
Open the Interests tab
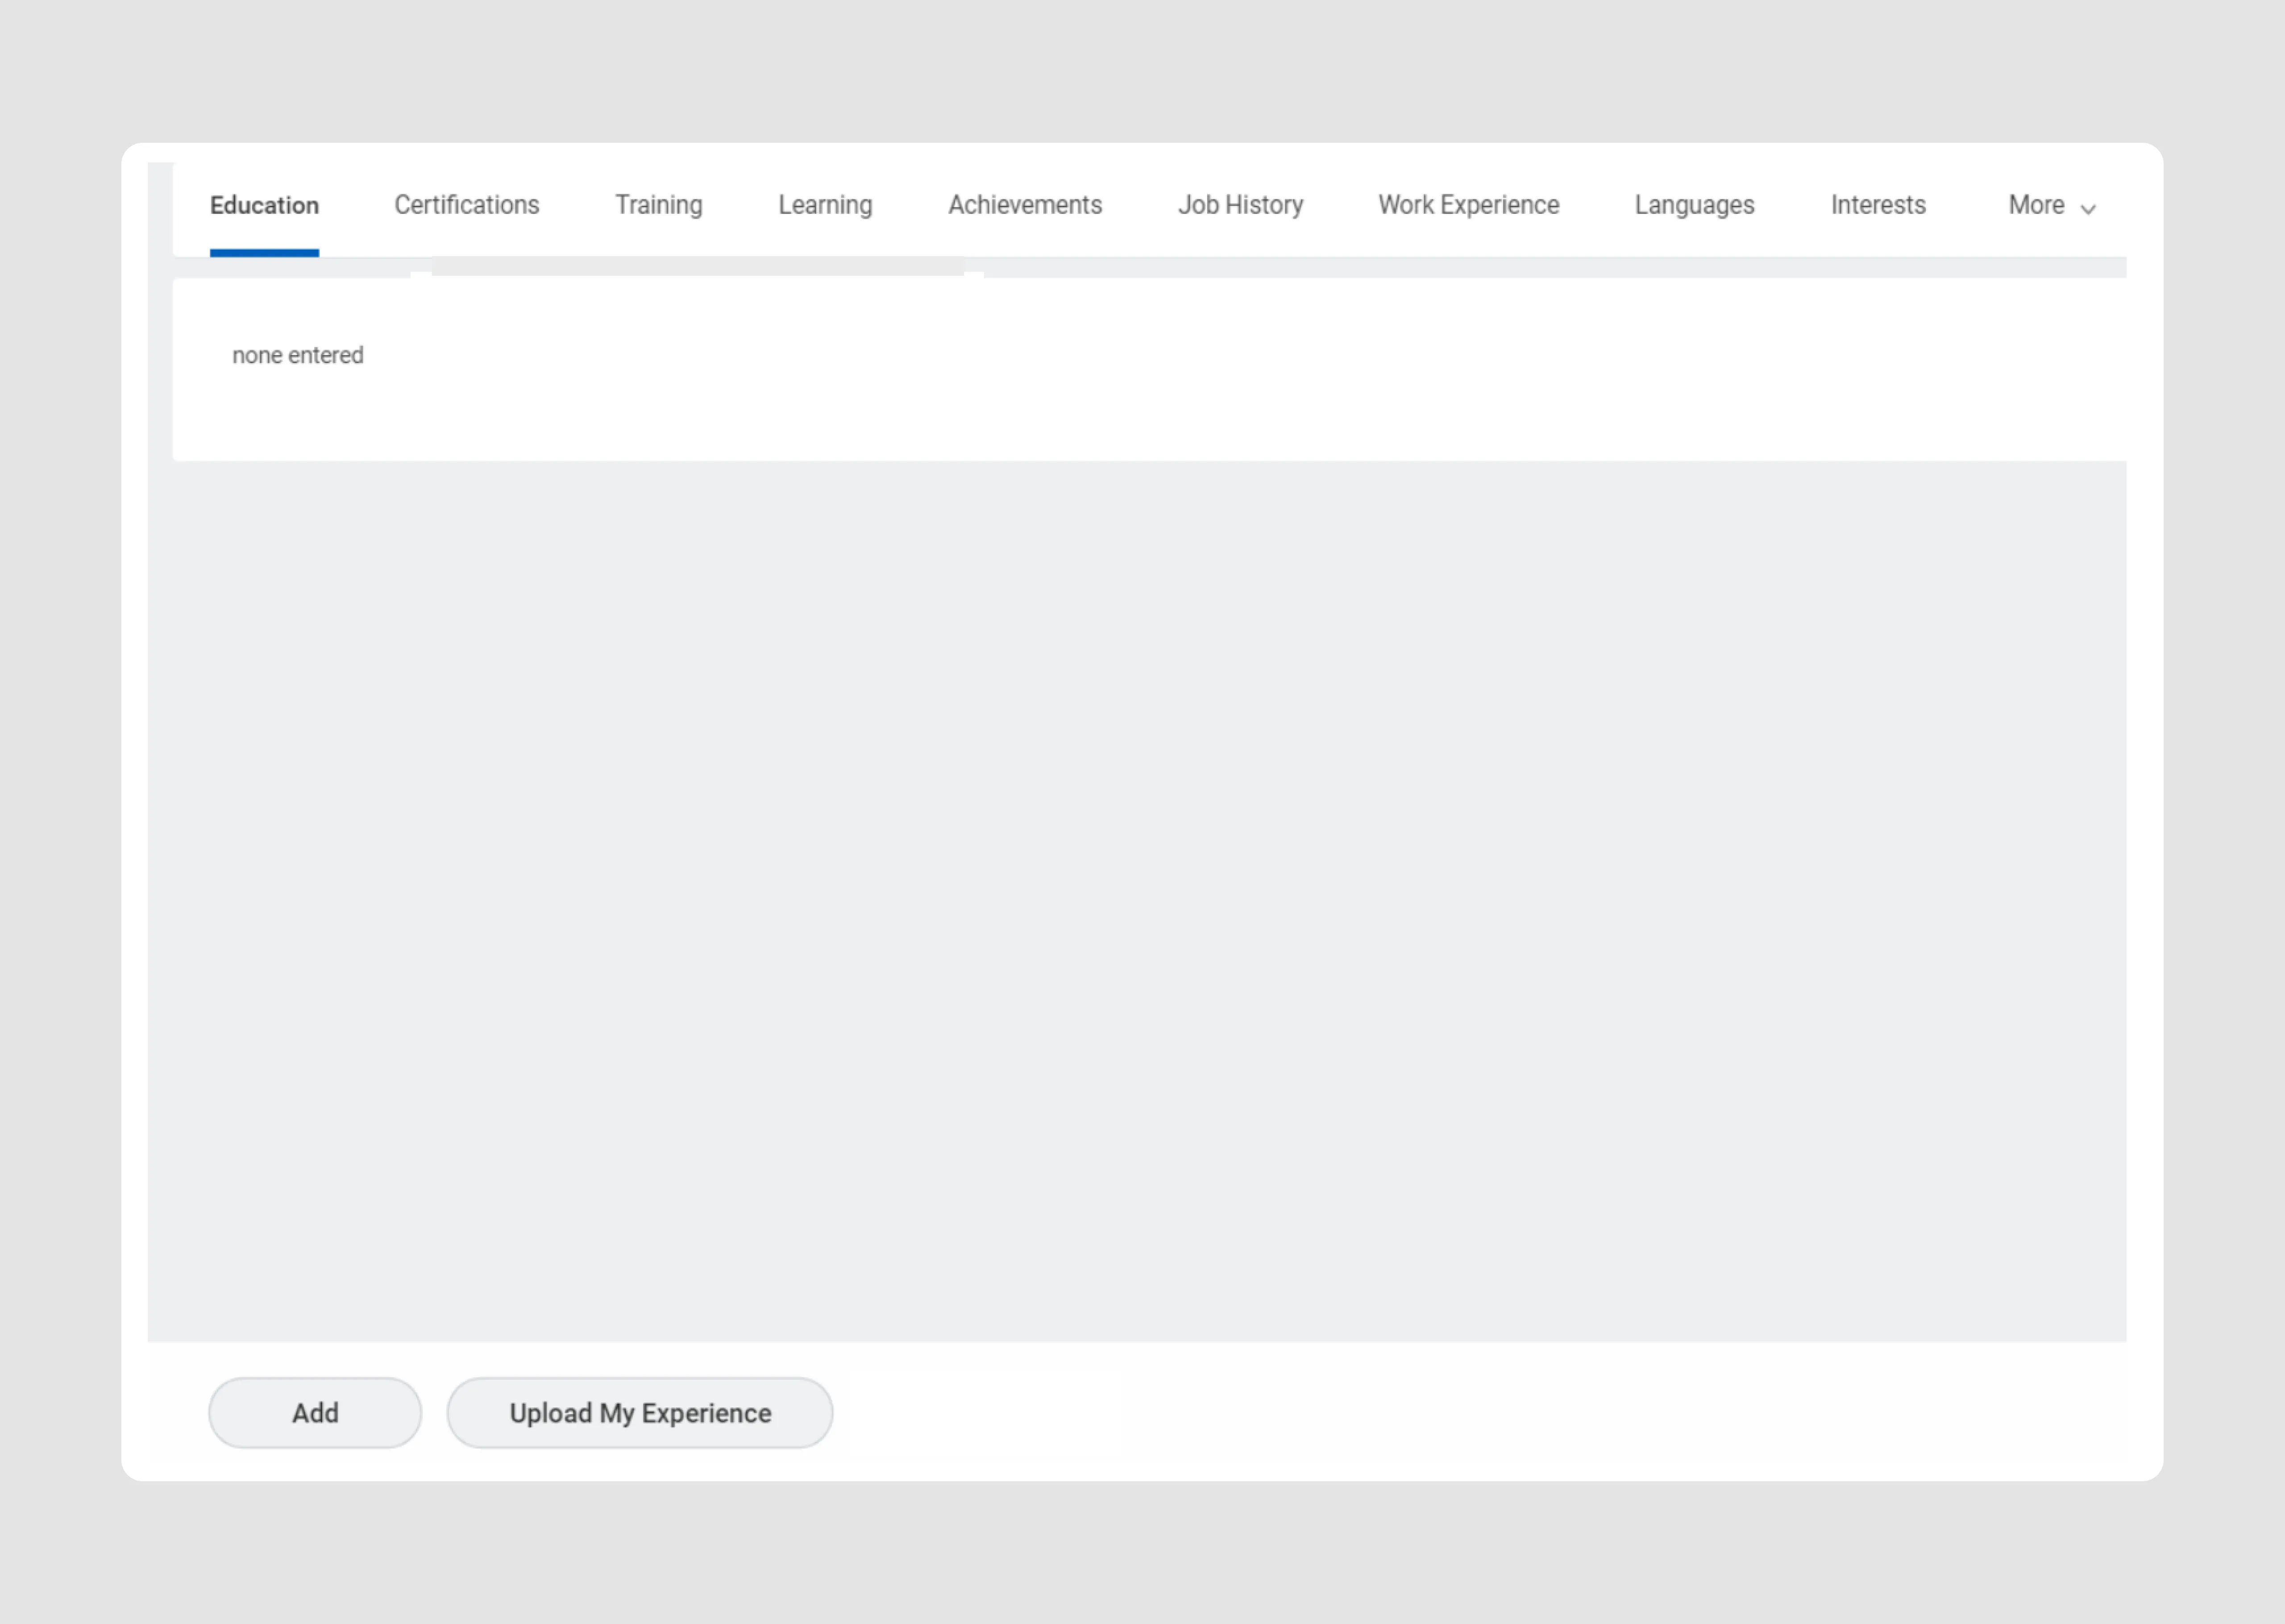click(x=1877, y=205)
